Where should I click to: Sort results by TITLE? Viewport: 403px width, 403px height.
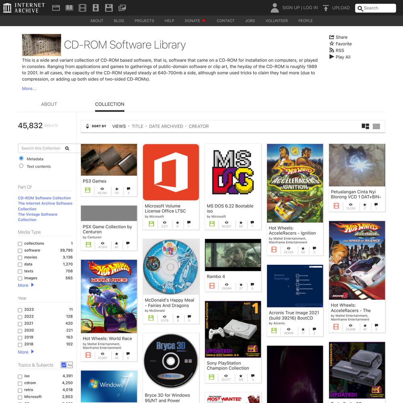tap(137, 126)
